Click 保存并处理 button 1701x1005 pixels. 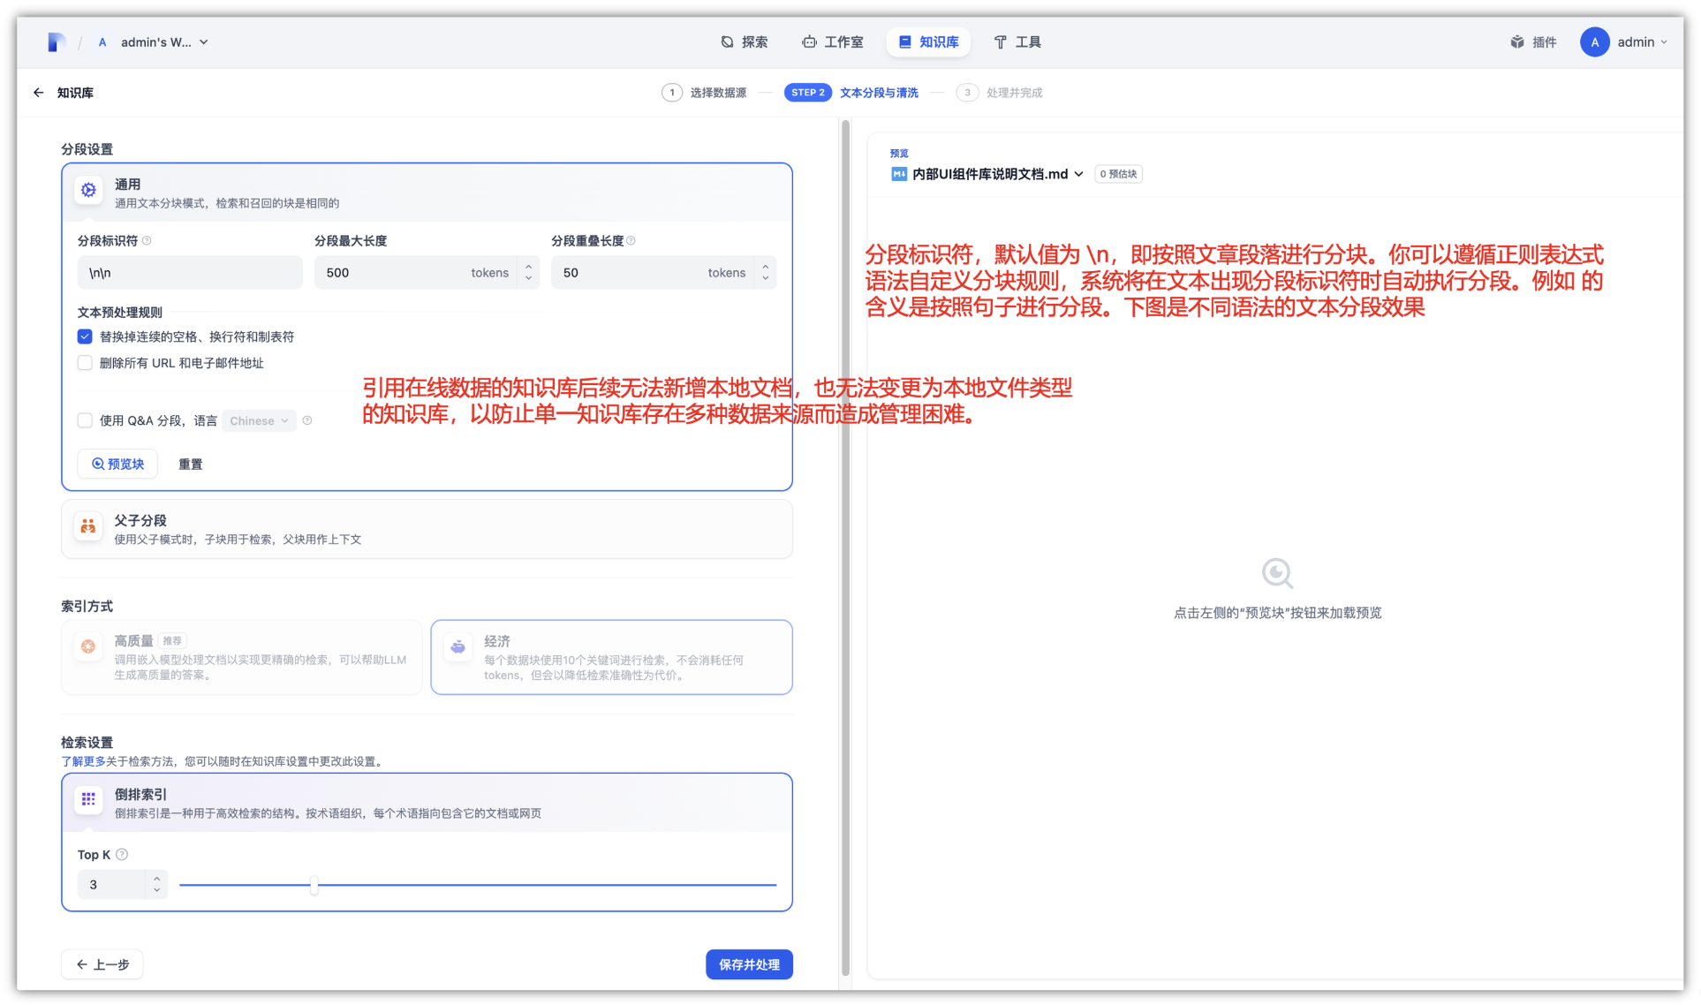[748, 964]
